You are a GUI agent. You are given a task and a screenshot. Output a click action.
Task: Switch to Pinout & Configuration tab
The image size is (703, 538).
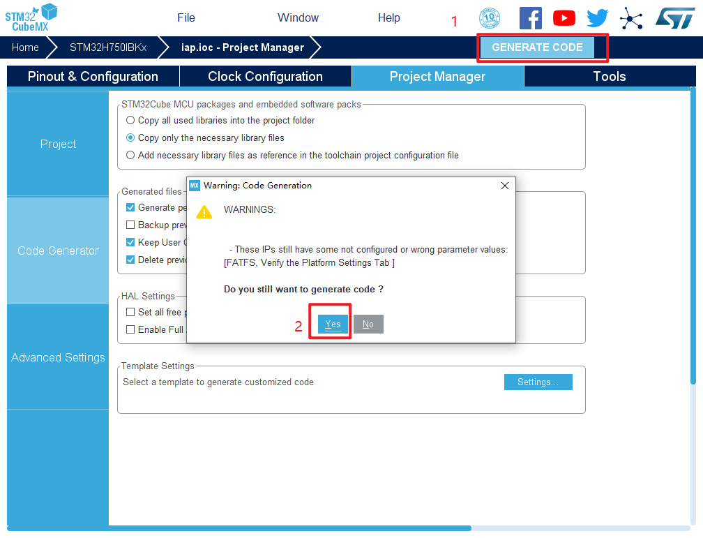point(93,77)
